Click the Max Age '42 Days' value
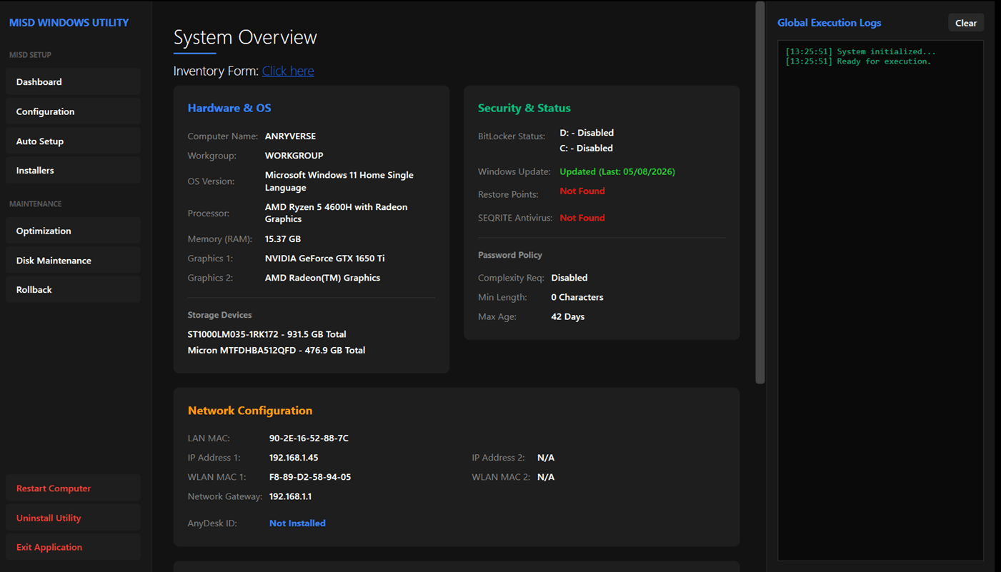The height and width of the screenshot is (572, 1001). pyautogui.click(x=568, y=317)
